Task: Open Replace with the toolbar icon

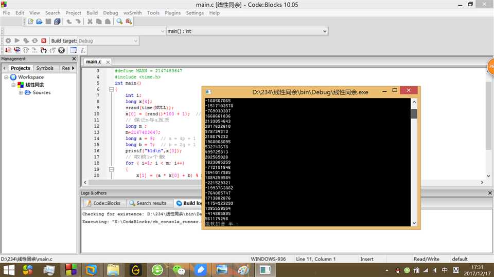Action: tap(129, 22)
